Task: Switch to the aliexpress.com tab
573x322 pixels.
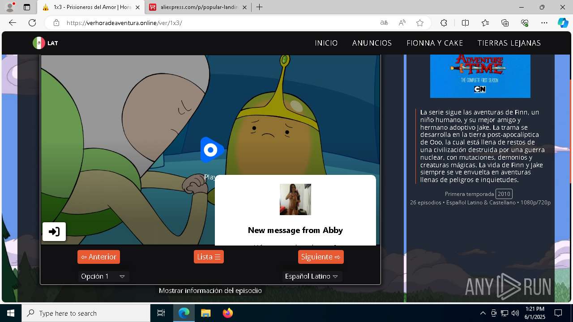Action: click(x=198, y=7)
